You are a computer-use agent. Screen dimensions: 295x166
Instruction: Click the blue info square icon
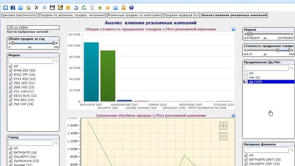tap(116, 7)
